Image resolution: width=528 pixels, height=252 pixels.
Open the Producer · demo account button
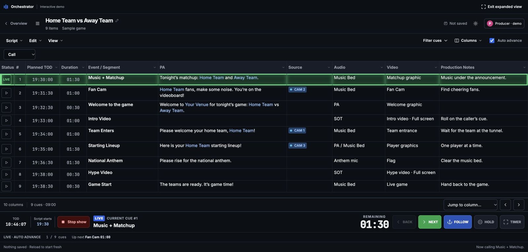[504, 23]
